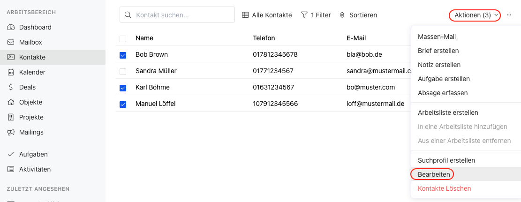Screen dimensions: 521x202
Task: Open Dashboard via its sidebar icon
Action: [x=11, y=27]
